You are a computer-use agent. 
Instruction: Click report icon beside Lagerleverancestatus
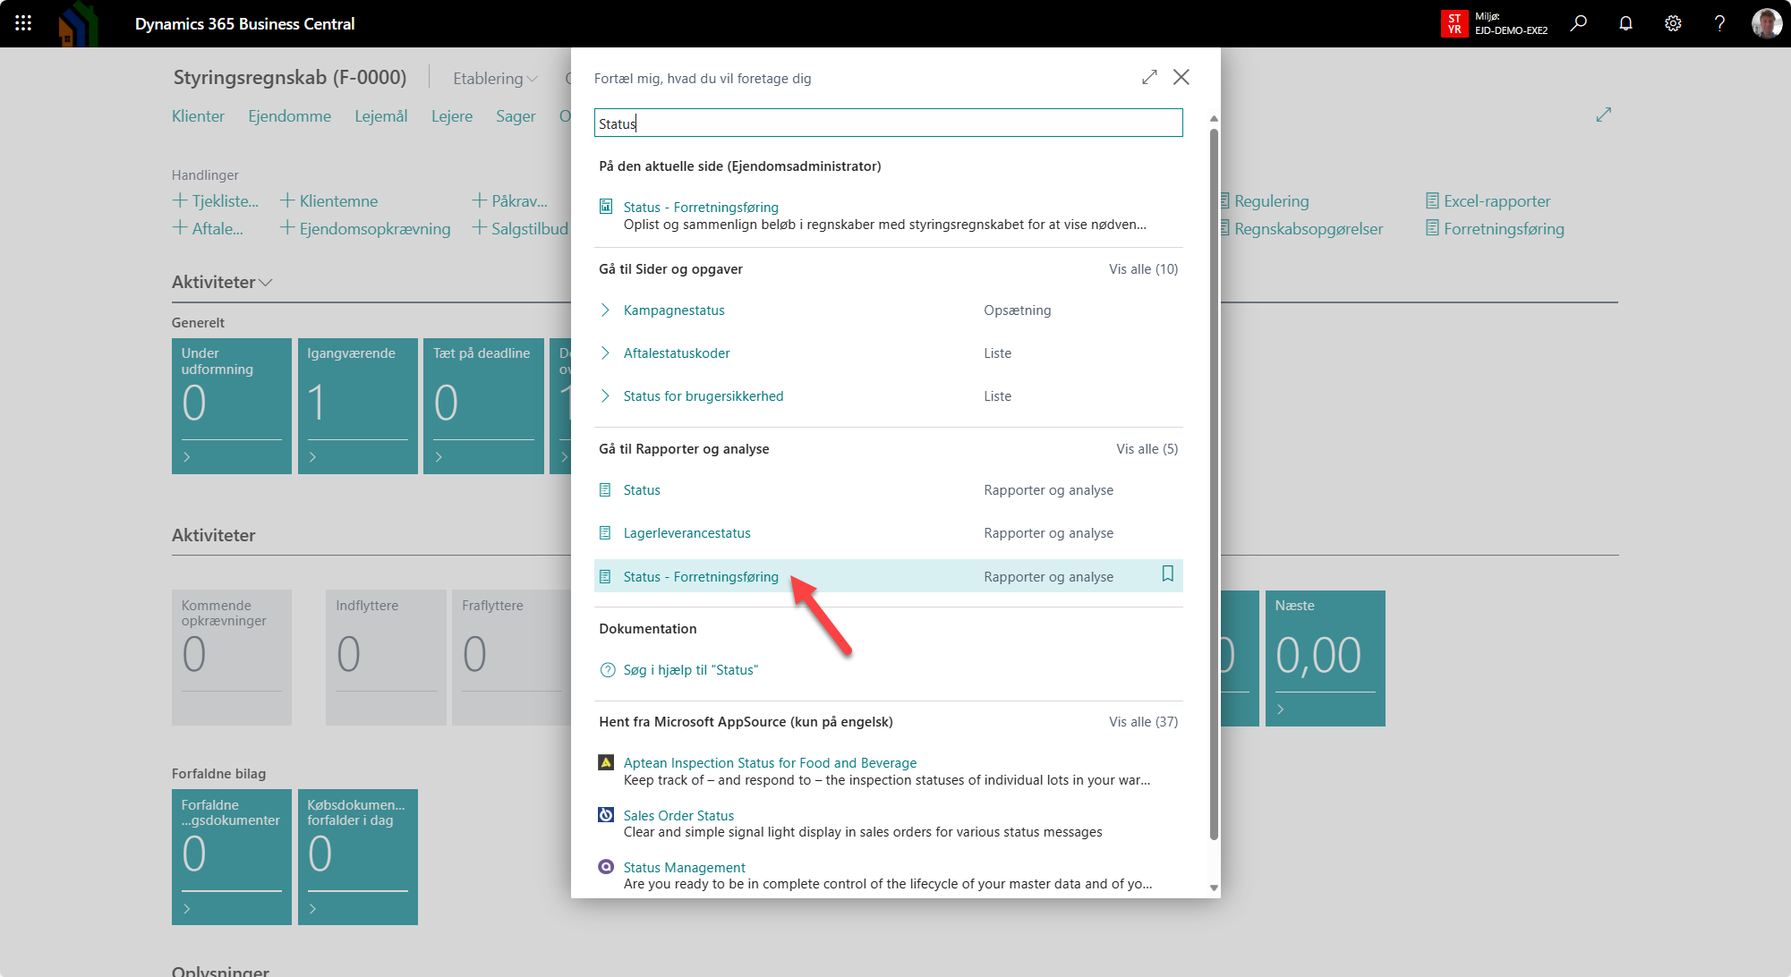[605, 533]
